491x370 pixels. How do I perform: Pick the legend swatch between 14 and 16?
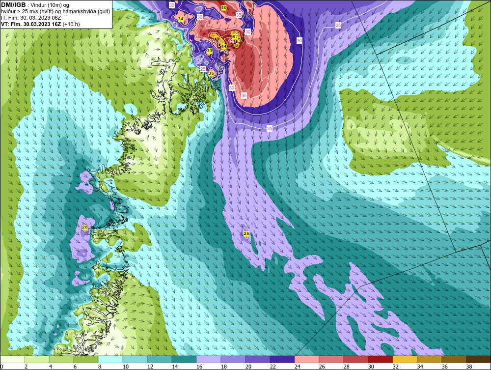tap(184, 359)
